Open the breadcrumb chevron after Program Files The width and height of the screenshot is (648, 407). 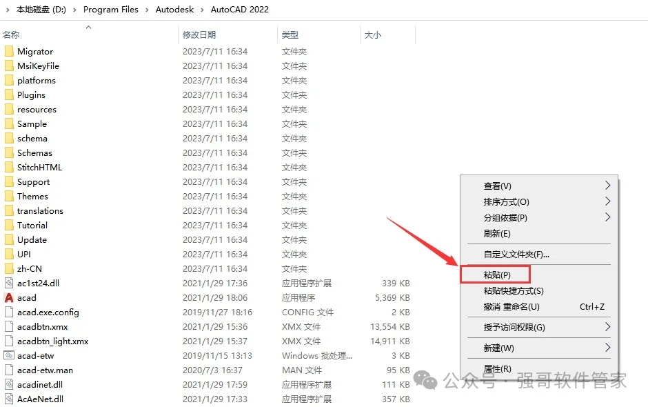coord(147,10)
